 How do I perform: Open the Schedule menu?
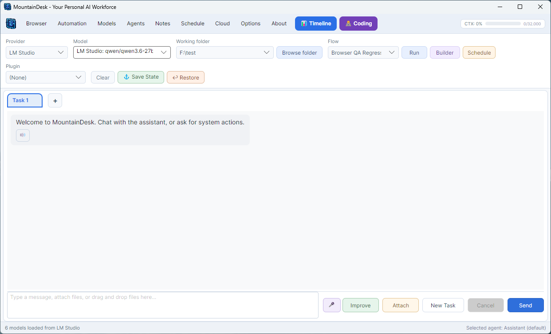193,24
